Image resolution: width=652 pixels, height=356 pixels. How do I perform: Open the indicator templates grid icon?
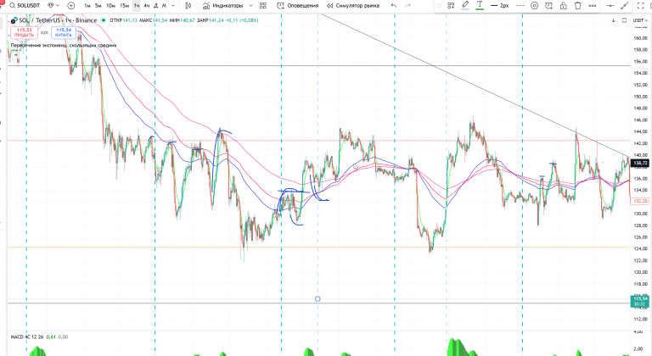[263, 5]
